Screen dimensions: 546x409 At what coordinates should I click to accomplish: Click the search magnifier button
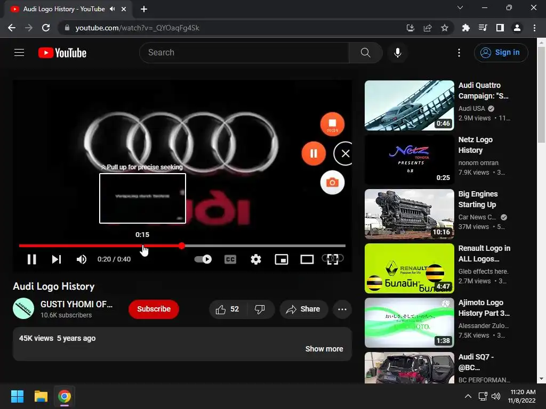click(365, 53)
